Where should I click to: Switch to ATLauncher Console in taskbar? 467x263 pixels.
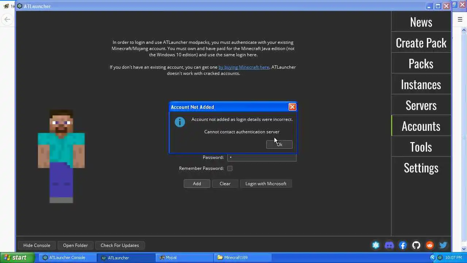(67, 258)
